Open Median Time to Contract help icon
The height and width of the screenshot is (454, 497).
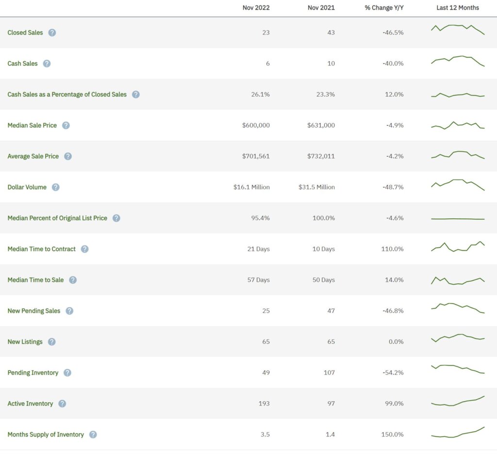pos(84,249)
